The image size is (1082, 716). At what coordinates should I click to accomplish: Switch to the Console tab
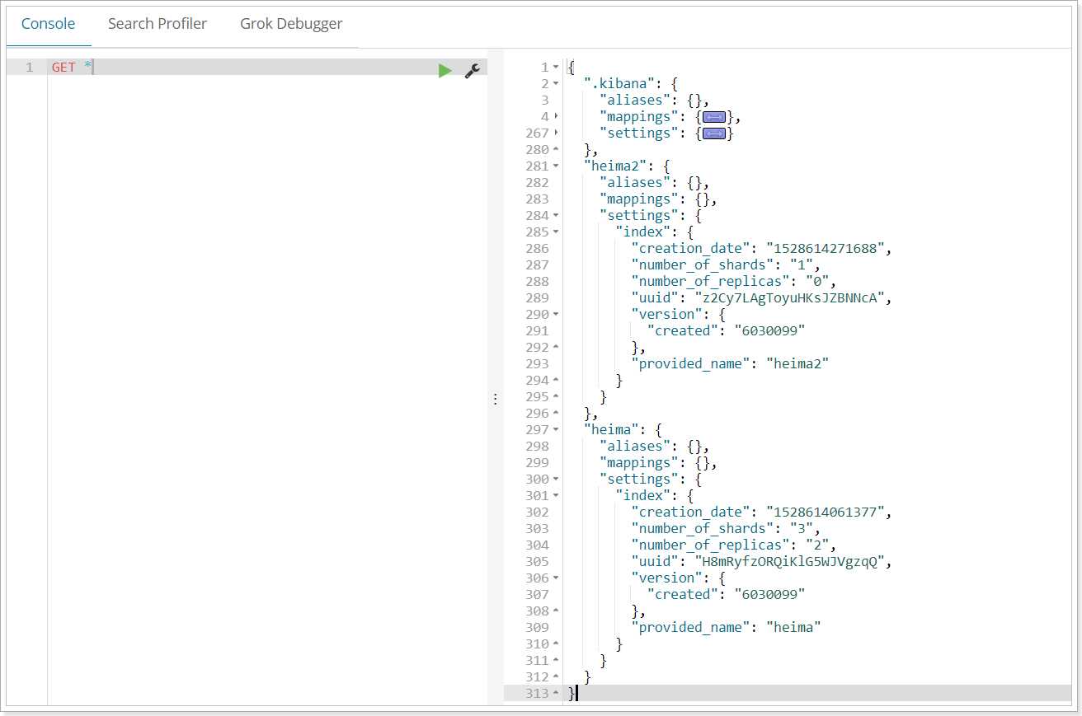48,24
